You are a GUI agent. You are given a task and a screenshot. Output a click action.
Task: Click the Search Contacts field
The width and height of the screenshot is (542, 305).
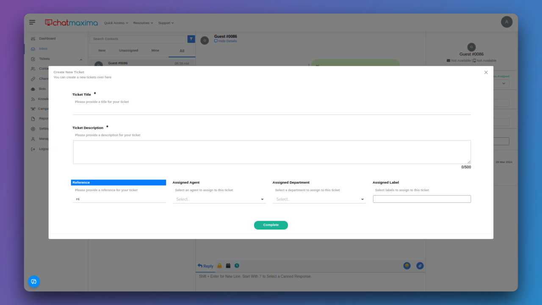[138, 39]
